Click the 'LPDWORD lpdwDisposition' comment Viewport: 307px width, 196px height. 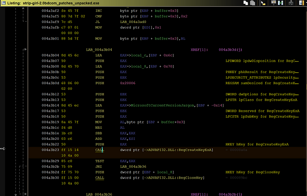point(262,61)
